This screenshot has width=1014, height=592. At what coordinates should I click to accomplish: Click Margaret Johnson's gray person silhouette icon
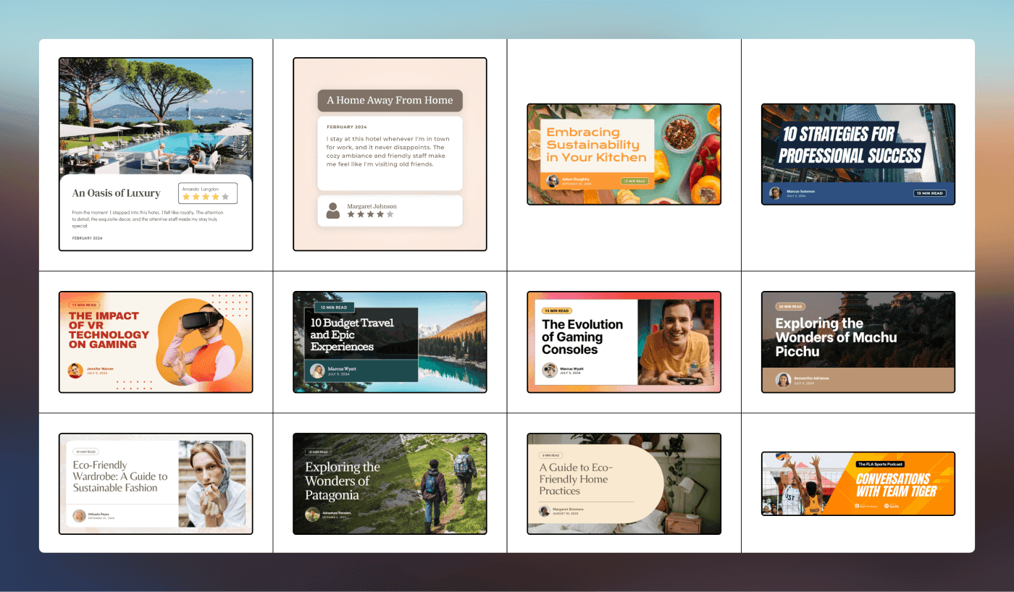332,211
